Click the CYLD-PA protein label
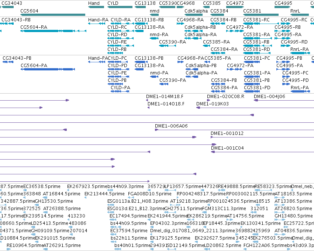The width and height of the screenshot is (314, 251). pyautogui.click(x=121, y=88)
